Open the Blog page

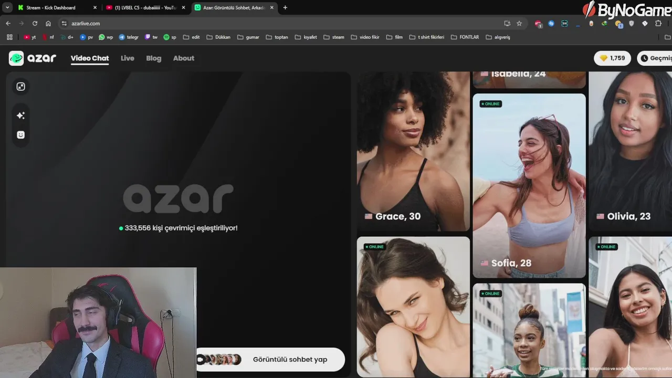point(154,58)
